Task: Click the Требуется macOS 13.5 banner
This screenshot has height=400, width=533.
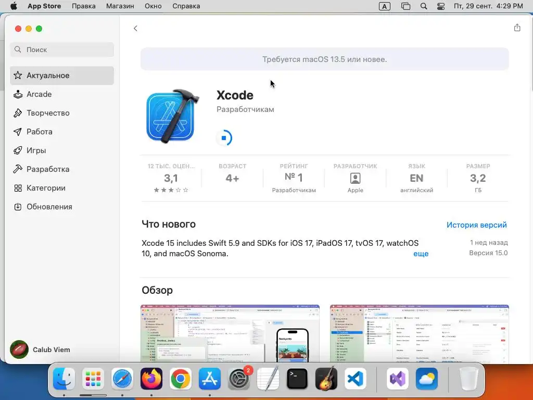Action: coord(325,59)
